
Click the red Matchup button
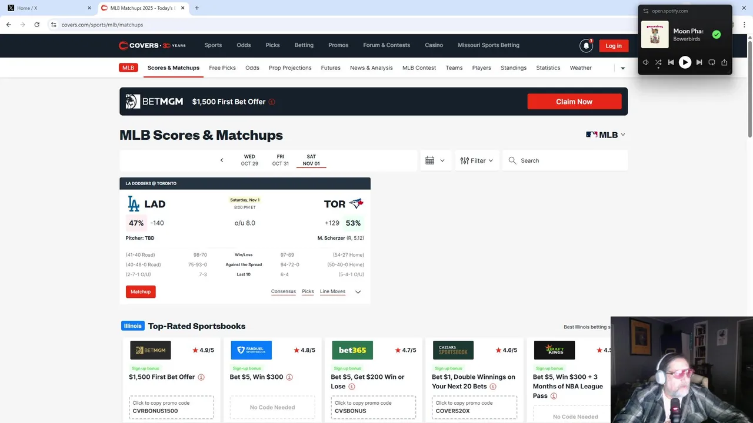pos(141,291)
